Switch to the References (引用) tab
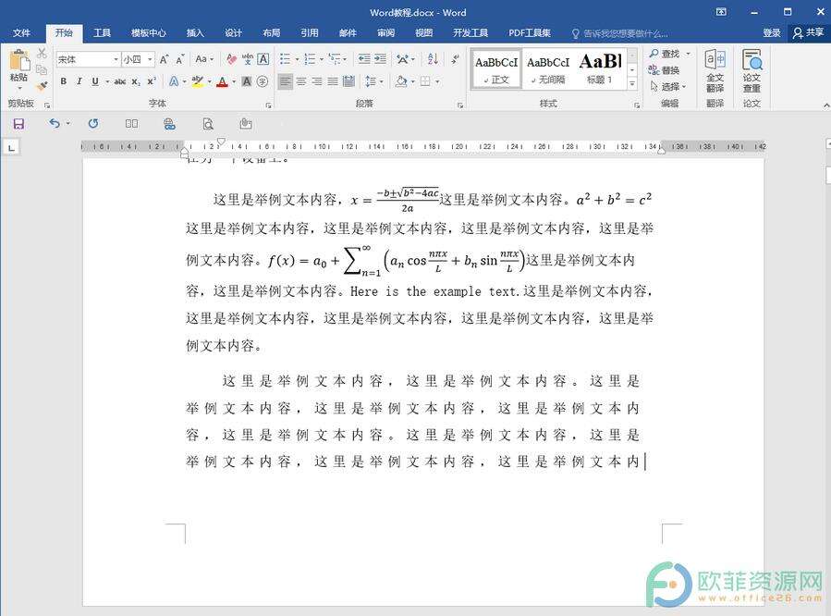This screenshot has width=831, height=616. (x=310, y=33)
